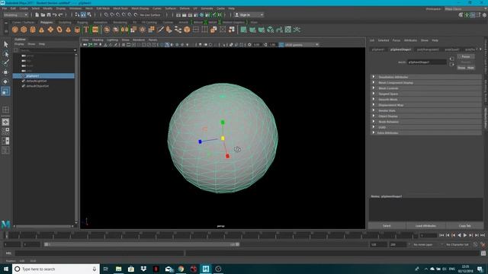This screenshot has height=274, width=488.
Task: Select the Multi-Cut knife shelf tool
Action: point(161,30)
